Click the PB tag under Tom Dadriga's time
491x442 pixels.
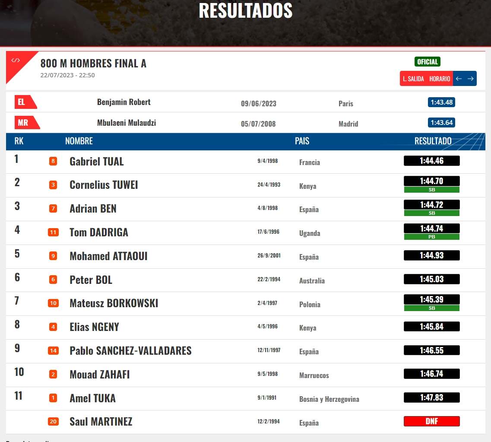pos(431,237)
